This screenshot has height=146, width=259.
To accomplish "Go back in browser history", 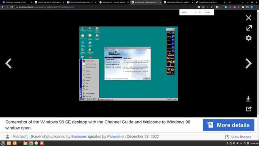I will (x=3, y=7).
